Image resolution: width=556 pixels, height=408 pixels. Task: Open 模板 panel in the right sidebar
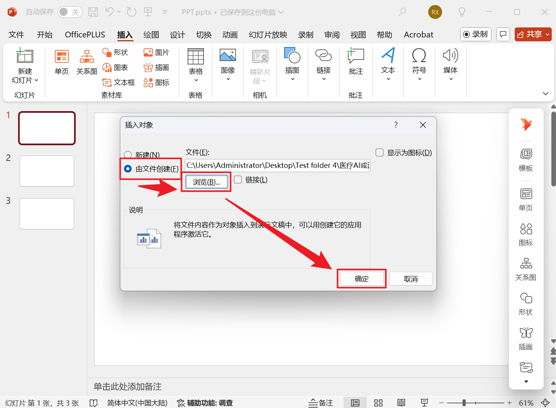[525, 159]
